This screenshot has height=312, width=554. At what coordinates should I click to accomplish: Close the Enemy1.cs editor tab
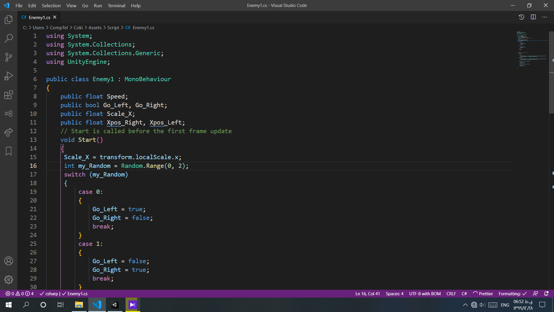(x=55, y=17)
